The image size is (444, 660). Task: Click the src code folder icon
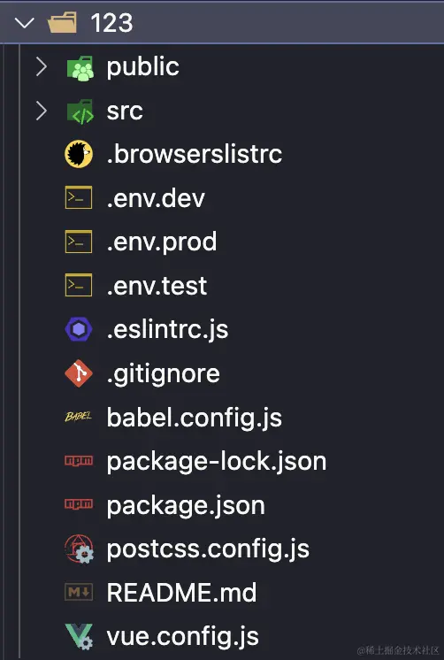pyautogui.click(x=80, y=111)
